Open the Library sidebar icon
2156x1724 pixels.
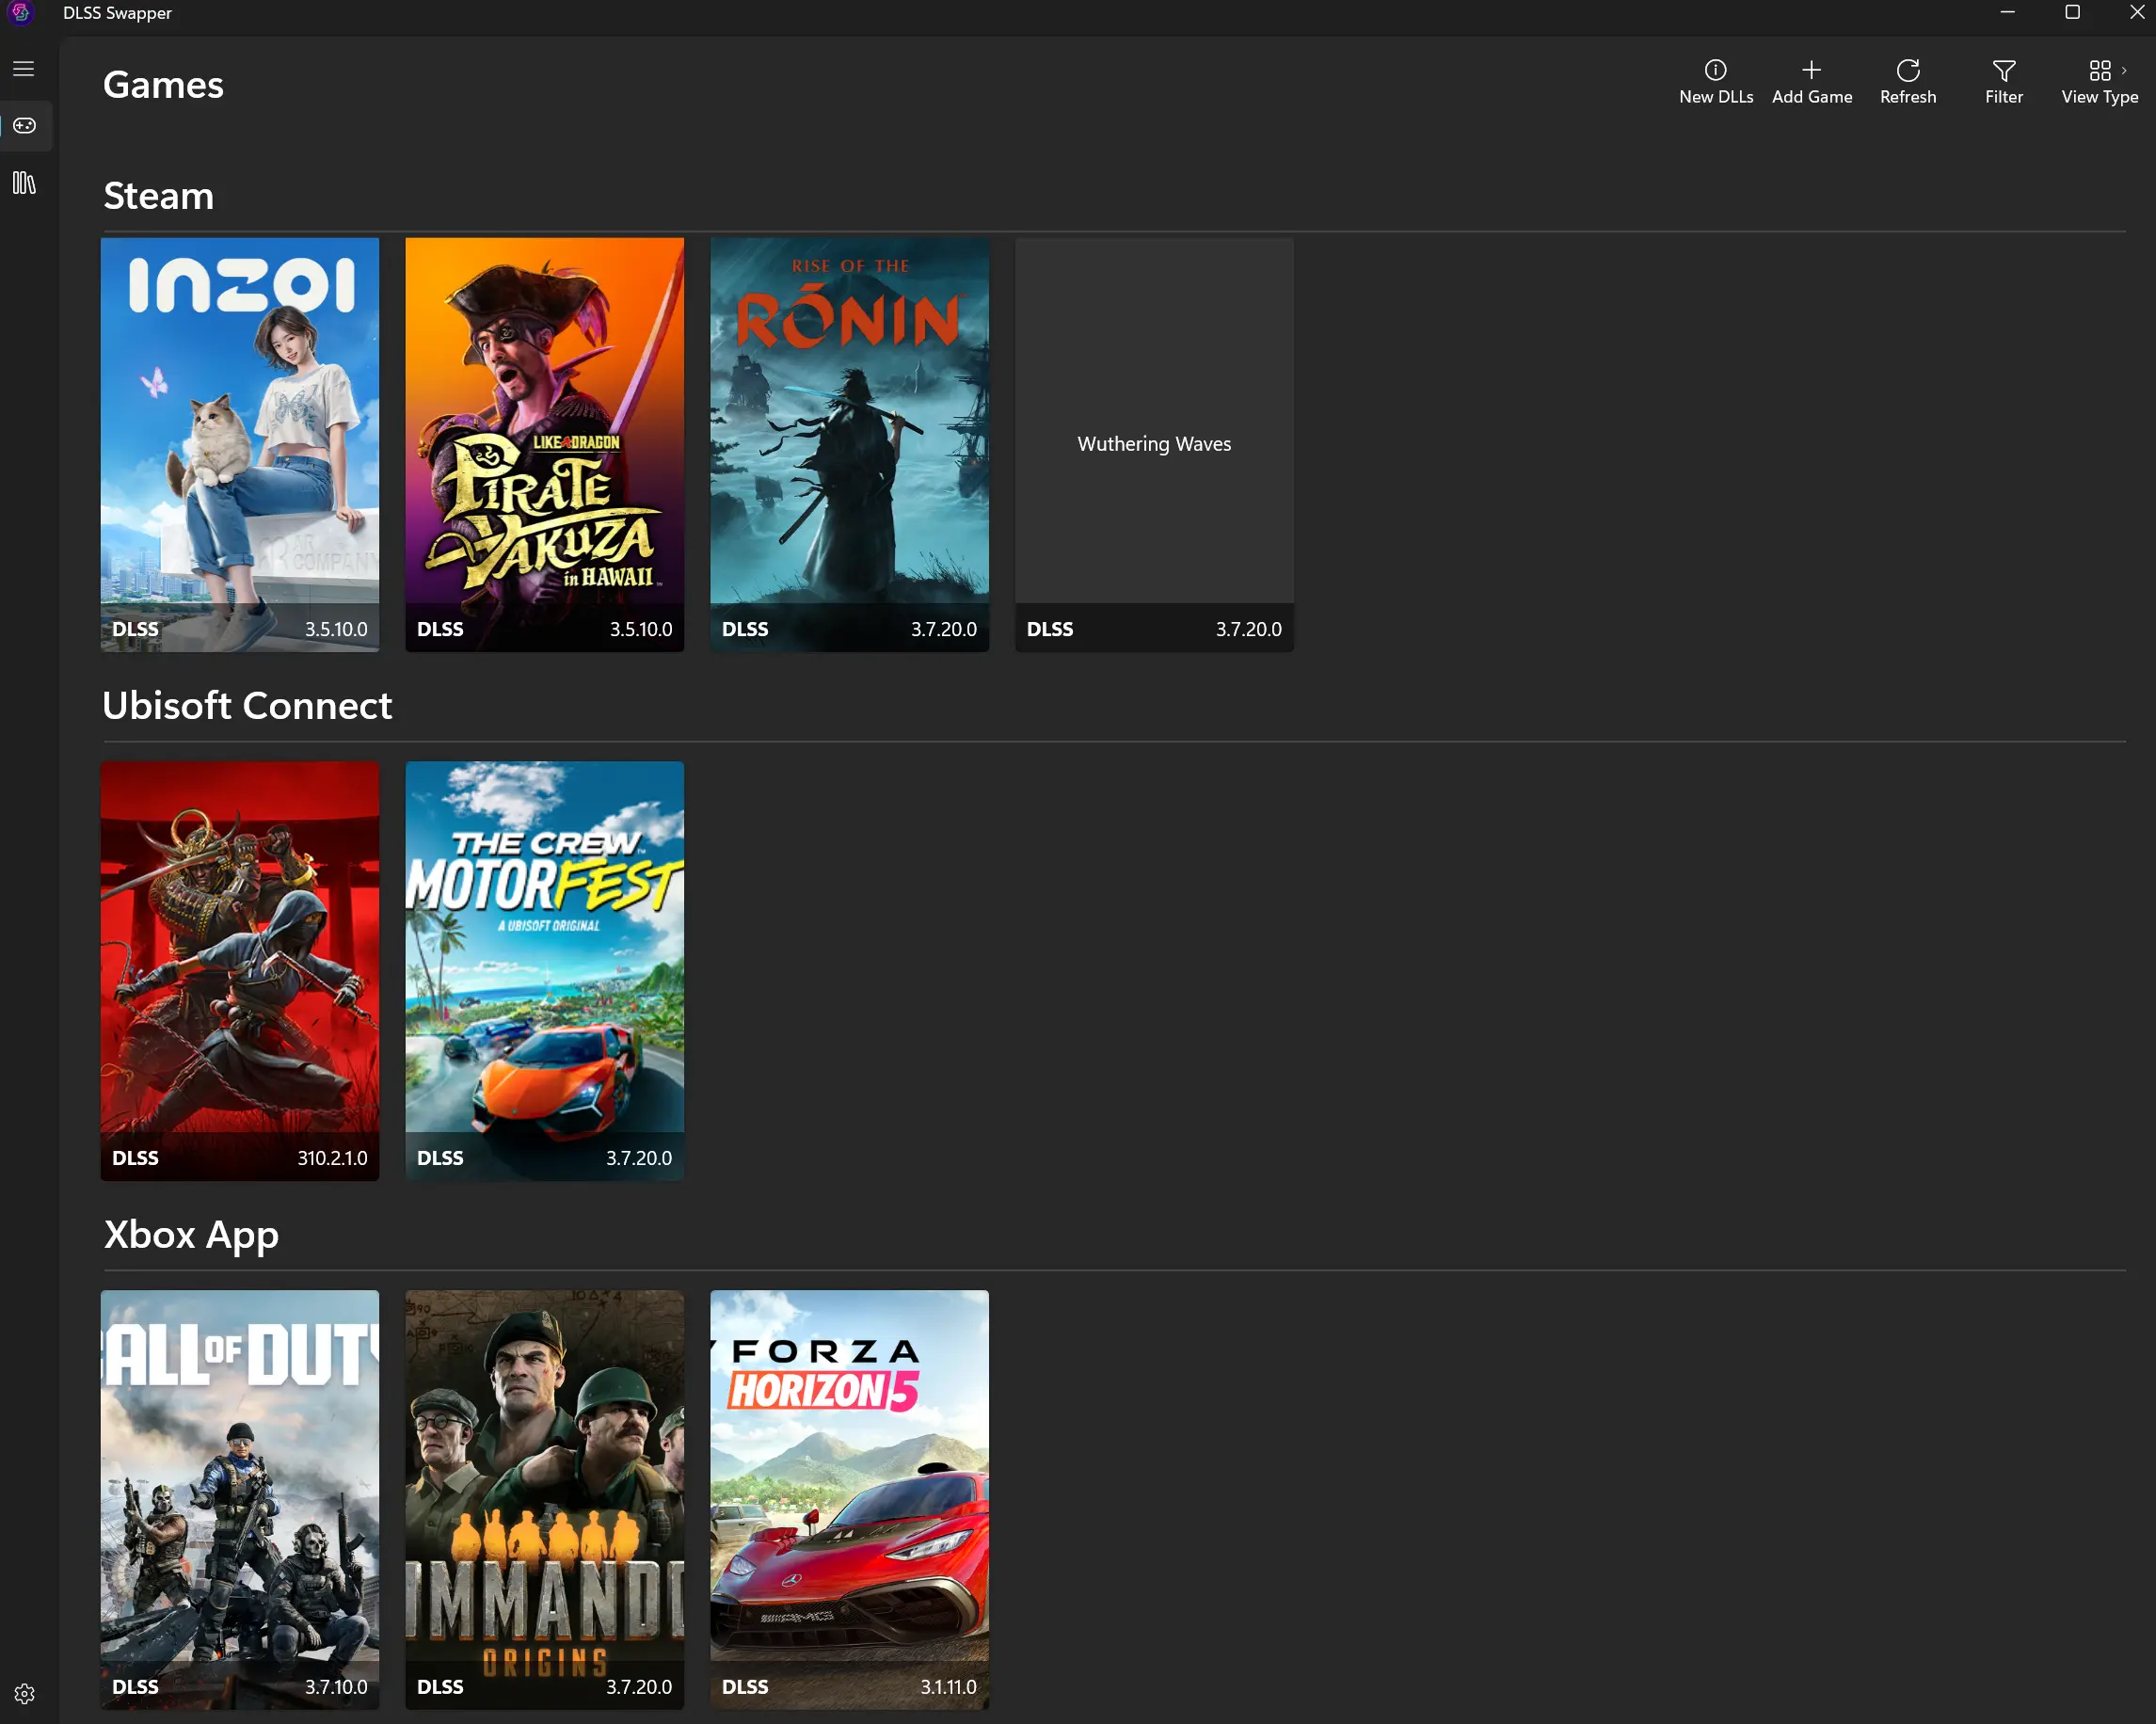(24, 183)
